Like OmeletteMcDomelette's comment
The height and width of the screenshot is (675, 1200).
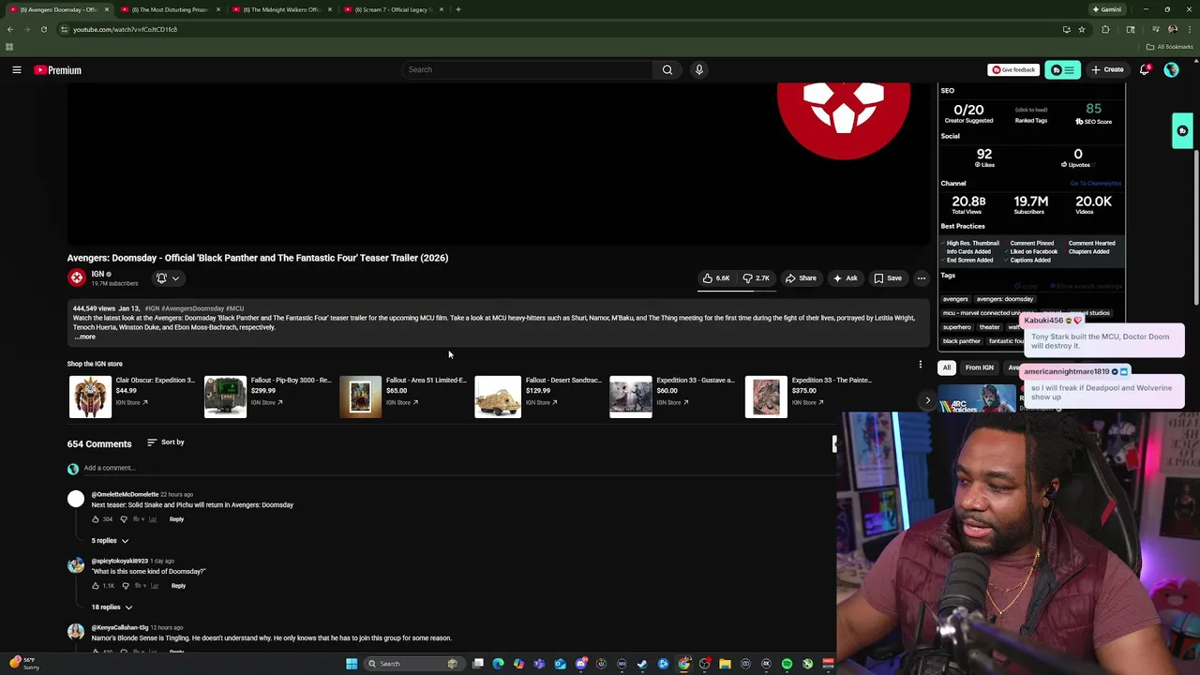(95, 519)
